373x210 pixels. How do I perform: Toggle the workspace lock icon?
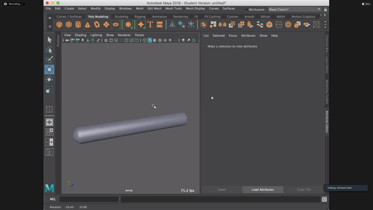point(325,9)
